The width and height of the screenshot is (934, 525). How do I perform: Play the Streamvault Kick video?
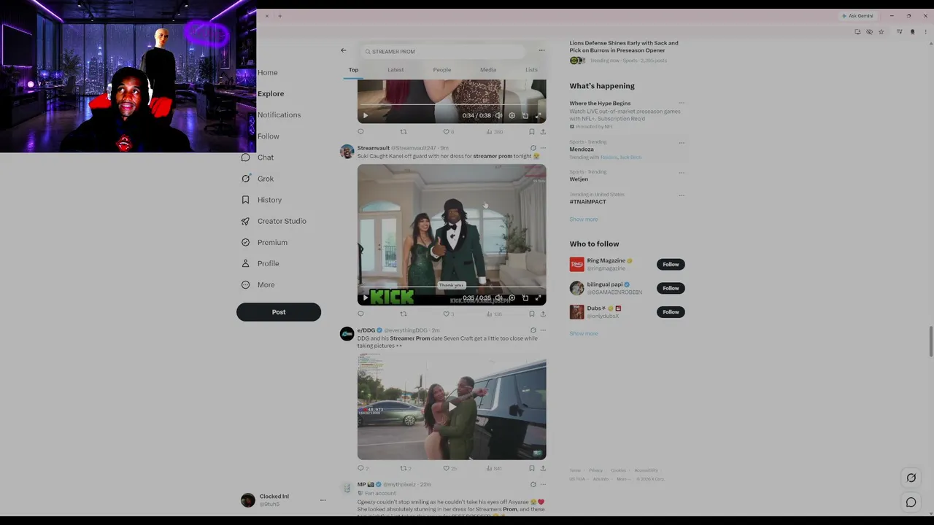(x=366, y=297)
